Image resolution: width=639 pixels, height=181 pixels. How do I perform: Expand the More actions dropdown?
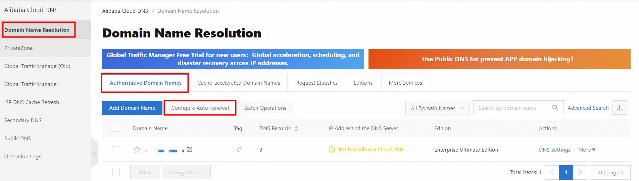pyautogui.click(x=587, y=150)
